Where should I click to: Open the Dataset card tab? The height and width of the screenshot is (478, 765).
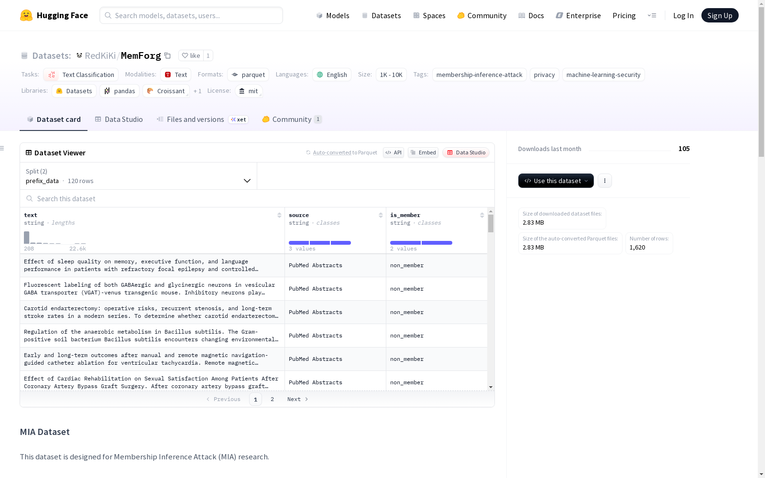(54, 119)
